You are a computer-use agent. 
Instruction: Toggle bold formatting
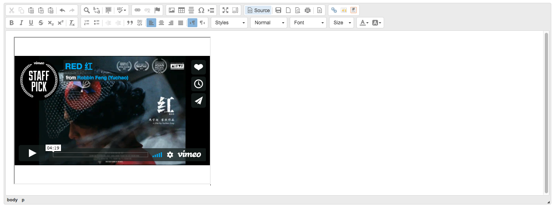click(x=12, y=23)
